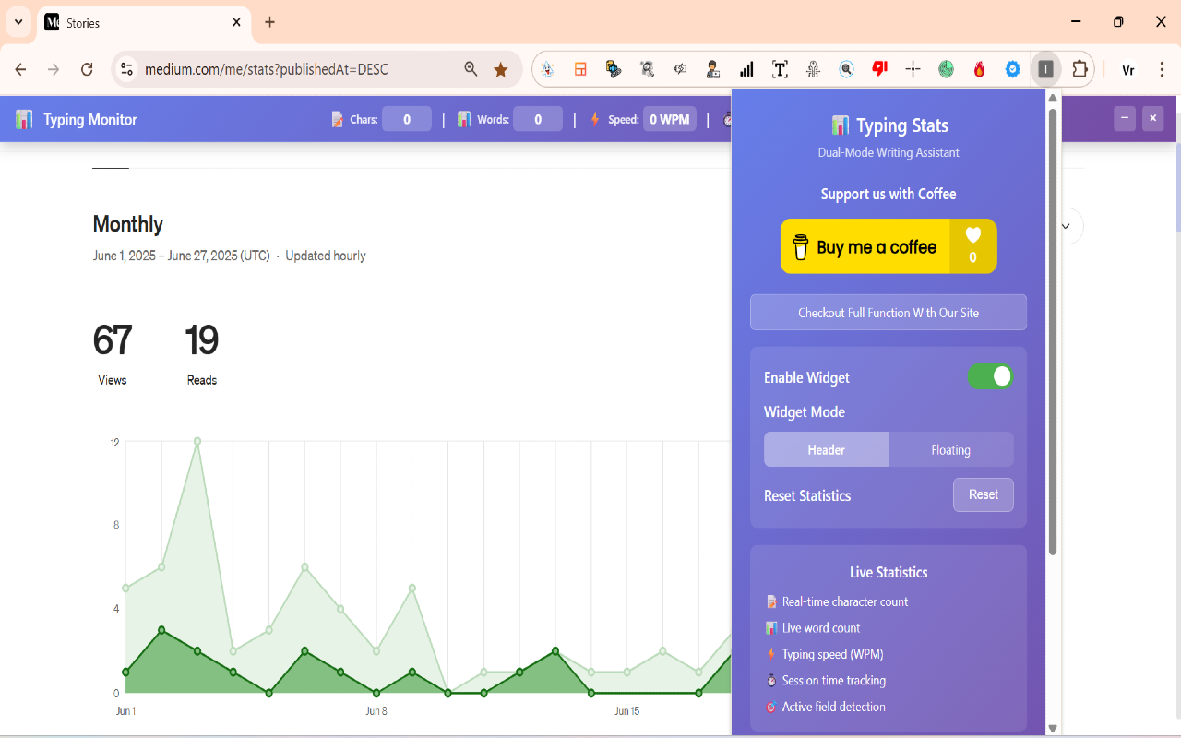Click the Jun 3 peak Views data point
Viewport: 1181px width, 738px height.
coord(197,441)
